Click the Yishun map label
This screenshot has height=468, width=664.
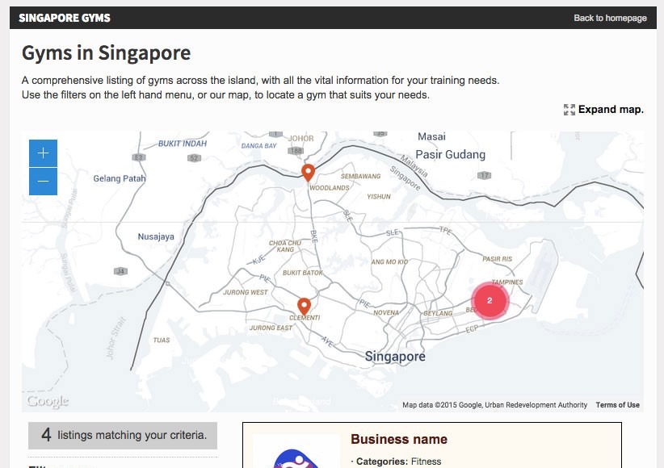[379, 197]
